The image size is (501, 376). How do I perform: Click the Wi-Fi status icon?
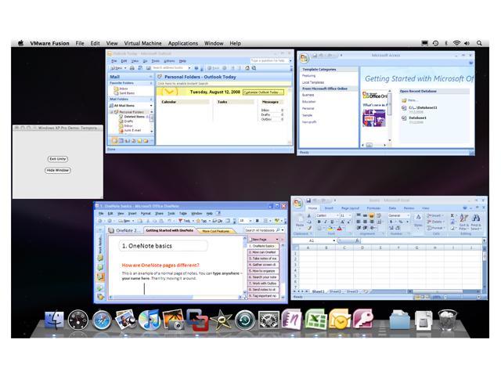457,43
